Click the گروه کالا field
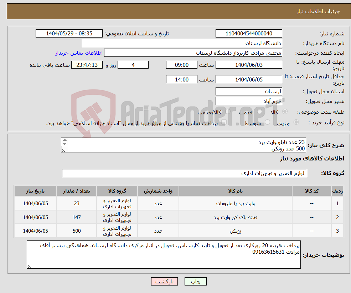 pyautogui.click(x=185, y=173)
